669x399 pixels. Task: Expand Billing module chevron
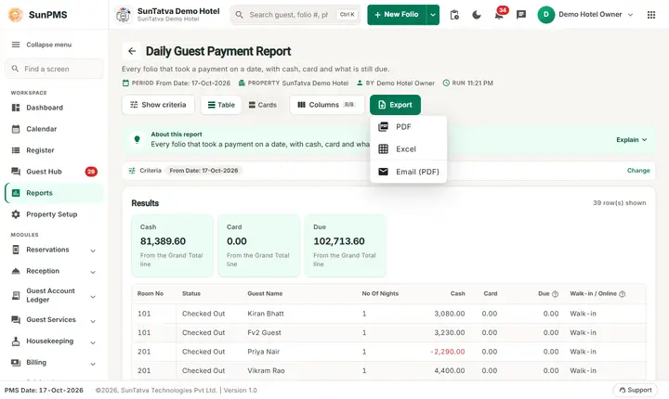(x=93, y=364)
